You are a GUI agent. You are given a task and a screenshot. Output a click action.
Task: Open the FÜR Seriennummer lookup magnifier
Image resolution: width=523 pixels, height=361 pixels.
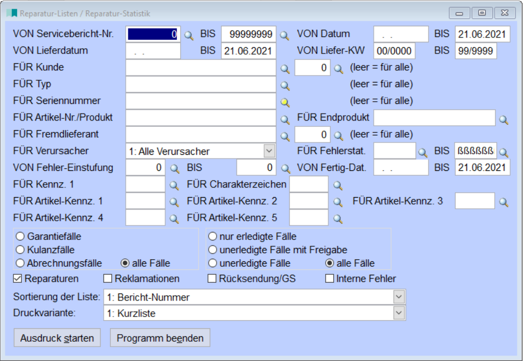coord(283,101)
